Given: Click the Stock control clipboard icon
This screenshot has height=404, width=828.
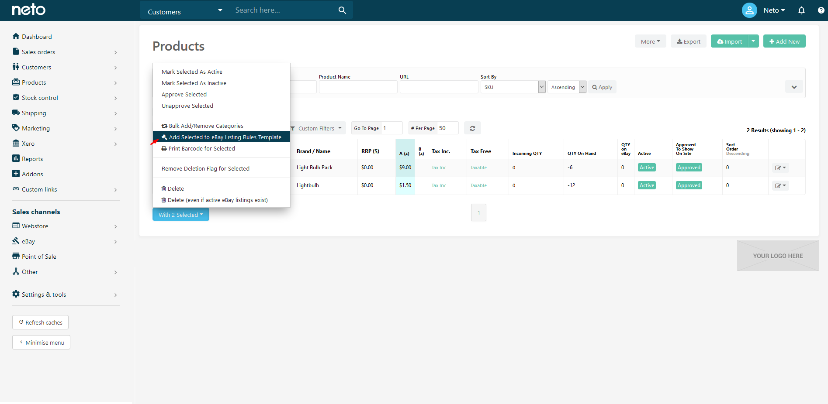Looking at the screenshot, I should 16,97.
